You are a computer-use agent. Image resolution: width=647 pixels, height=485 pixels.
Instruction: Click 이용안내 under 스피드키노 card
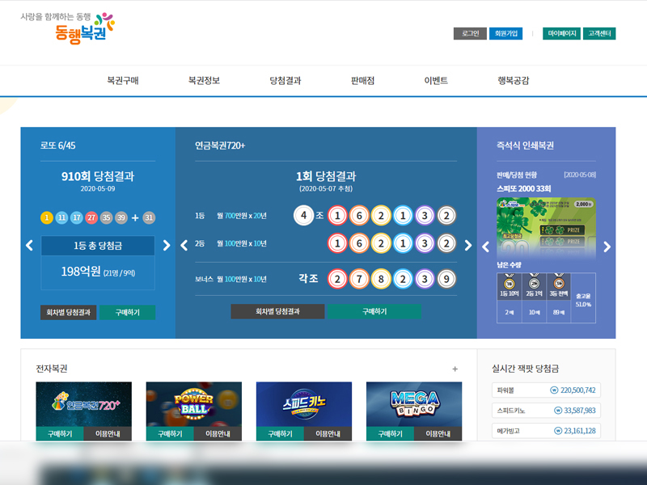[328, 433]
